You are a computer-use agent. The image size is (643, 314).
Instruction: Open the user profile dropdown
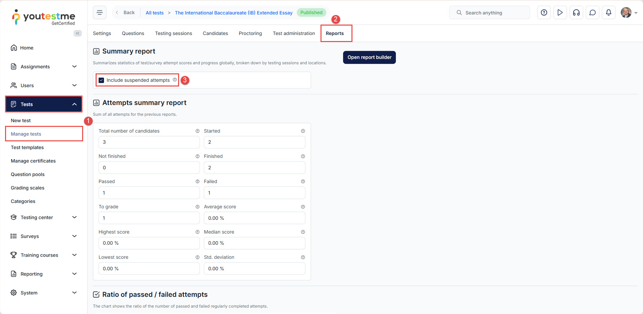pos(629,13)
